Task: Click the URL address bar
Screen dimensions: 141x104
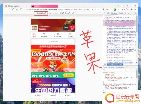Action: click(60, 10)
